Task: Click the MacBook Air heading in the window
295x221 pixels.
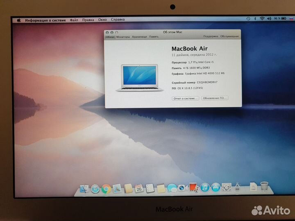Action: pos(189,49)
